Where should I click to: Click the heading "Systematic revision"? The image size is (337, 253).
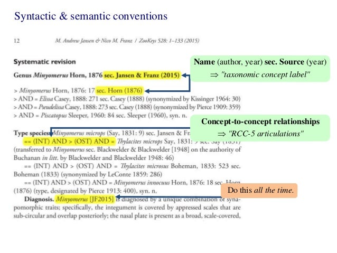(x=45, y=62)
